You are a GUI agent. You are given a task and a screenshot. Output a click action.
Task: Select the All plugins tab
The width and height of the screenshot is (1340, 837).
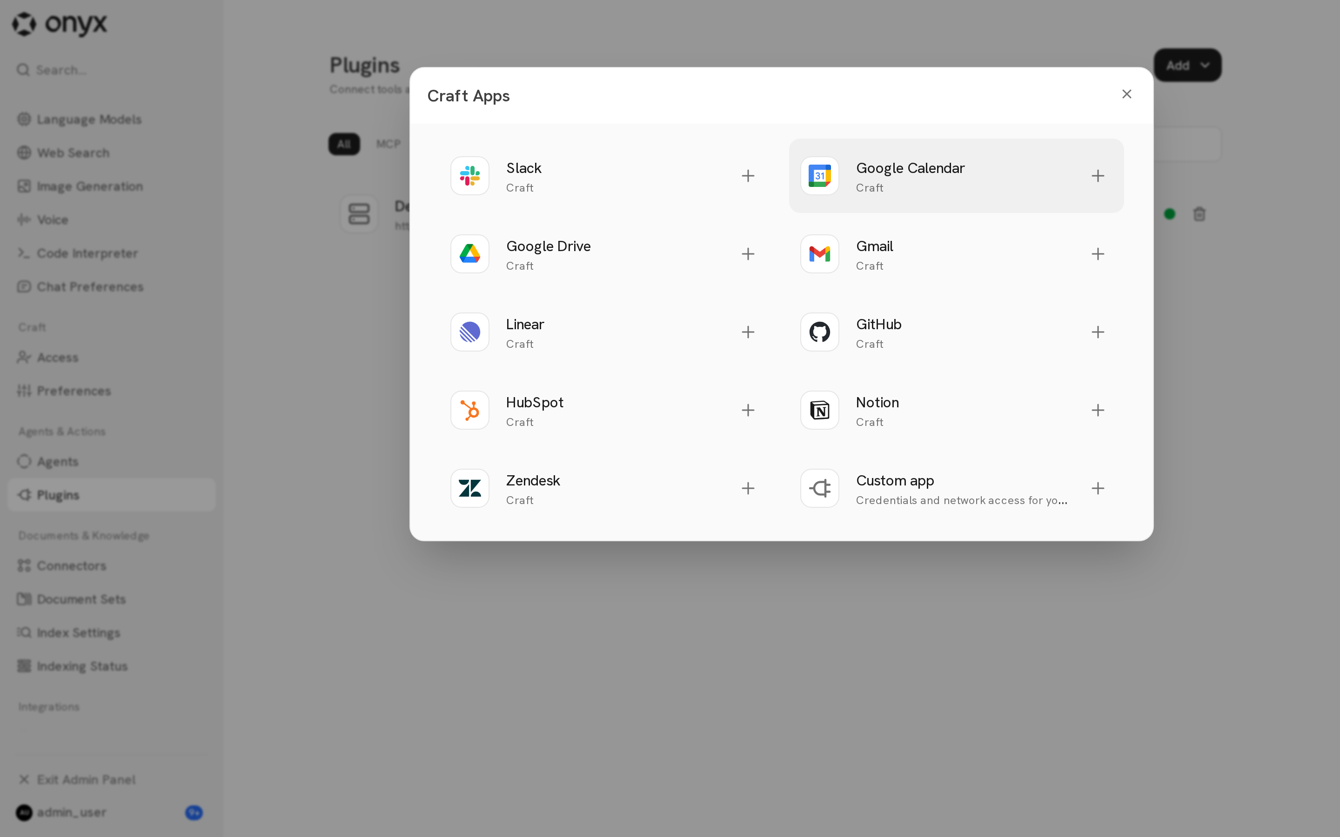click(344, 144)
